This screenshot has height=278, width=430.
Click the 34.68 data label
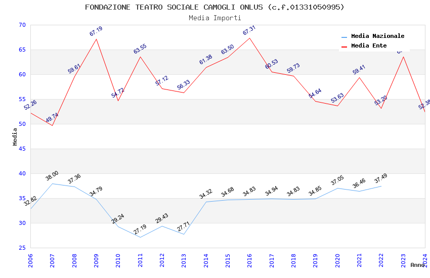(x=228, y=192)
